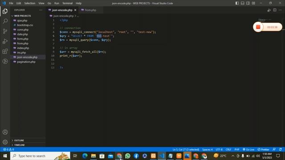Click the sixth activity bar icon below Extensions

(x=5, y=61)
